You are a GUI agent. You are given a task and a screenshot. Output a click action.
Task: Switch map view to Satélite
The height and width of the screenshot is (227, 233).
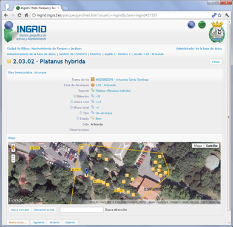point(212,146)
